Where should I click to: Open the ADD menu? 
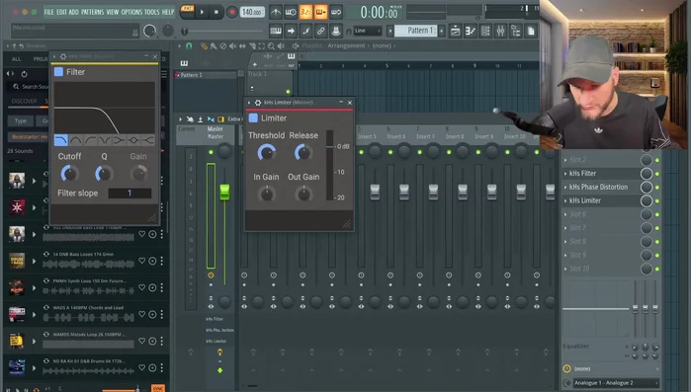[73, 12]
